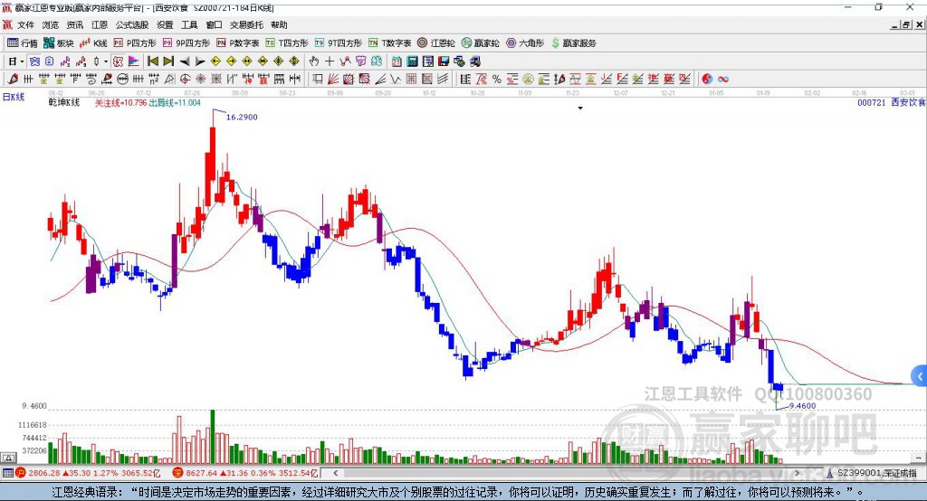This screenshot has height=501, width=927.
Task: Click the 行情 quotes button
Action: click(23, 43)
